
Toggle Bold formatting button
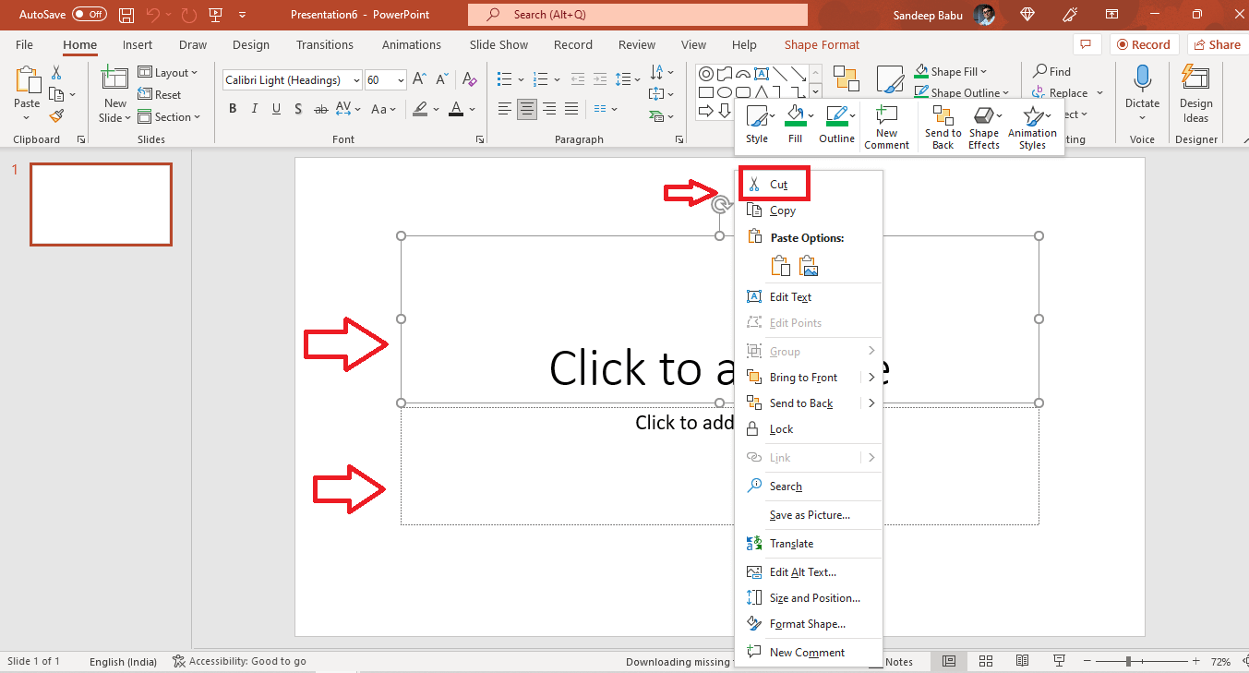233,109
